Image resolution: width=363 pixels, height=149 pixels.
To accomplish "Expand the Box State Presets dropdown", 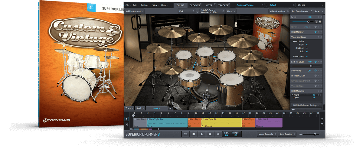I will (x=301, y=11).
